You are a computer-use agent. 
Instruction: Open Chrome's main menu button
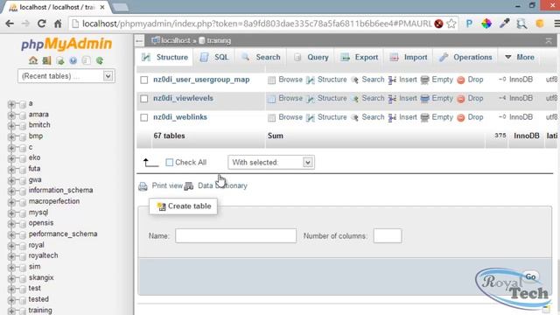pos(556,24)
